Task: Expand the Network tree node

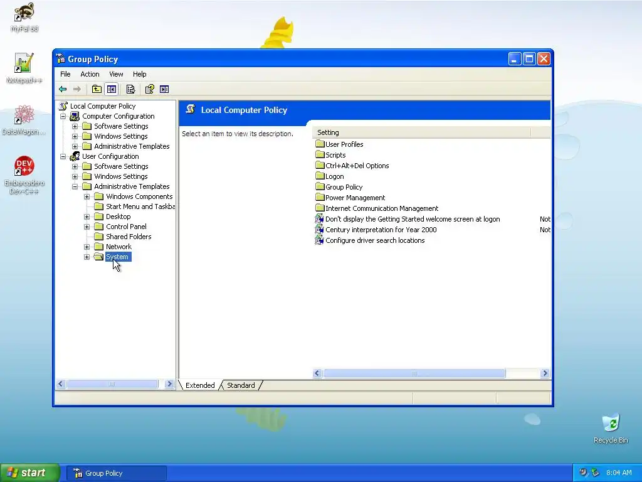Action: [87, 247]
